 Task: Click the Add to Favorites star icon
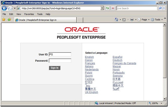click(9, 19)
